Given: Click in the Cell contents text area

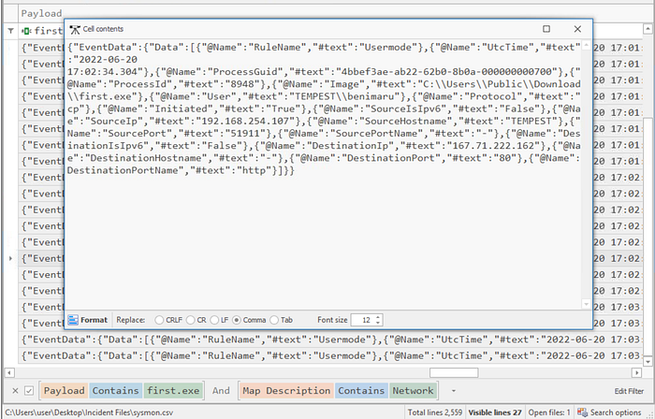Looking at the screenshot, I should [x=324, y=175].
